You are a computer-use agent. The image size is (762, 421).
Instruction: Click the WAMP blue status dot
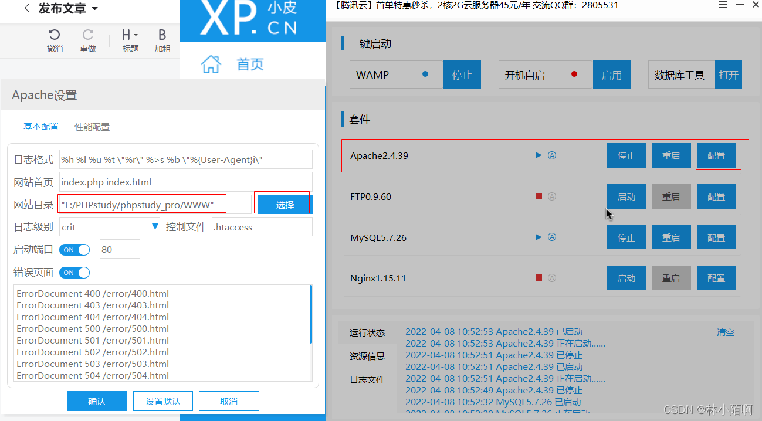(x=425, y=74)
